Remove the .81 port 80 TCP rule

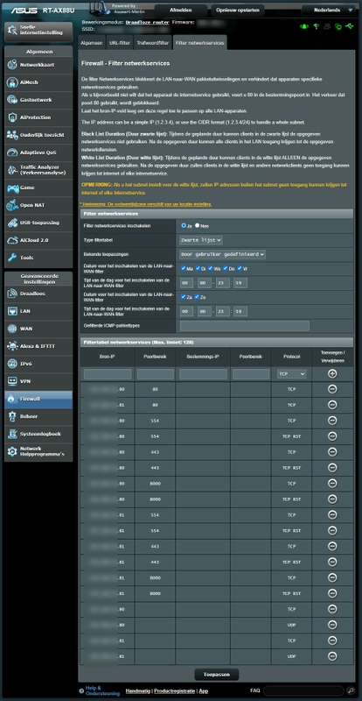coord(332,405)
